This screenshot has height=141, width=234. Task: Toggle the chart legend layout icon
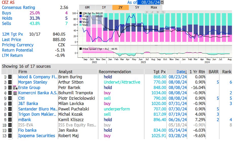tap(158, 12)
